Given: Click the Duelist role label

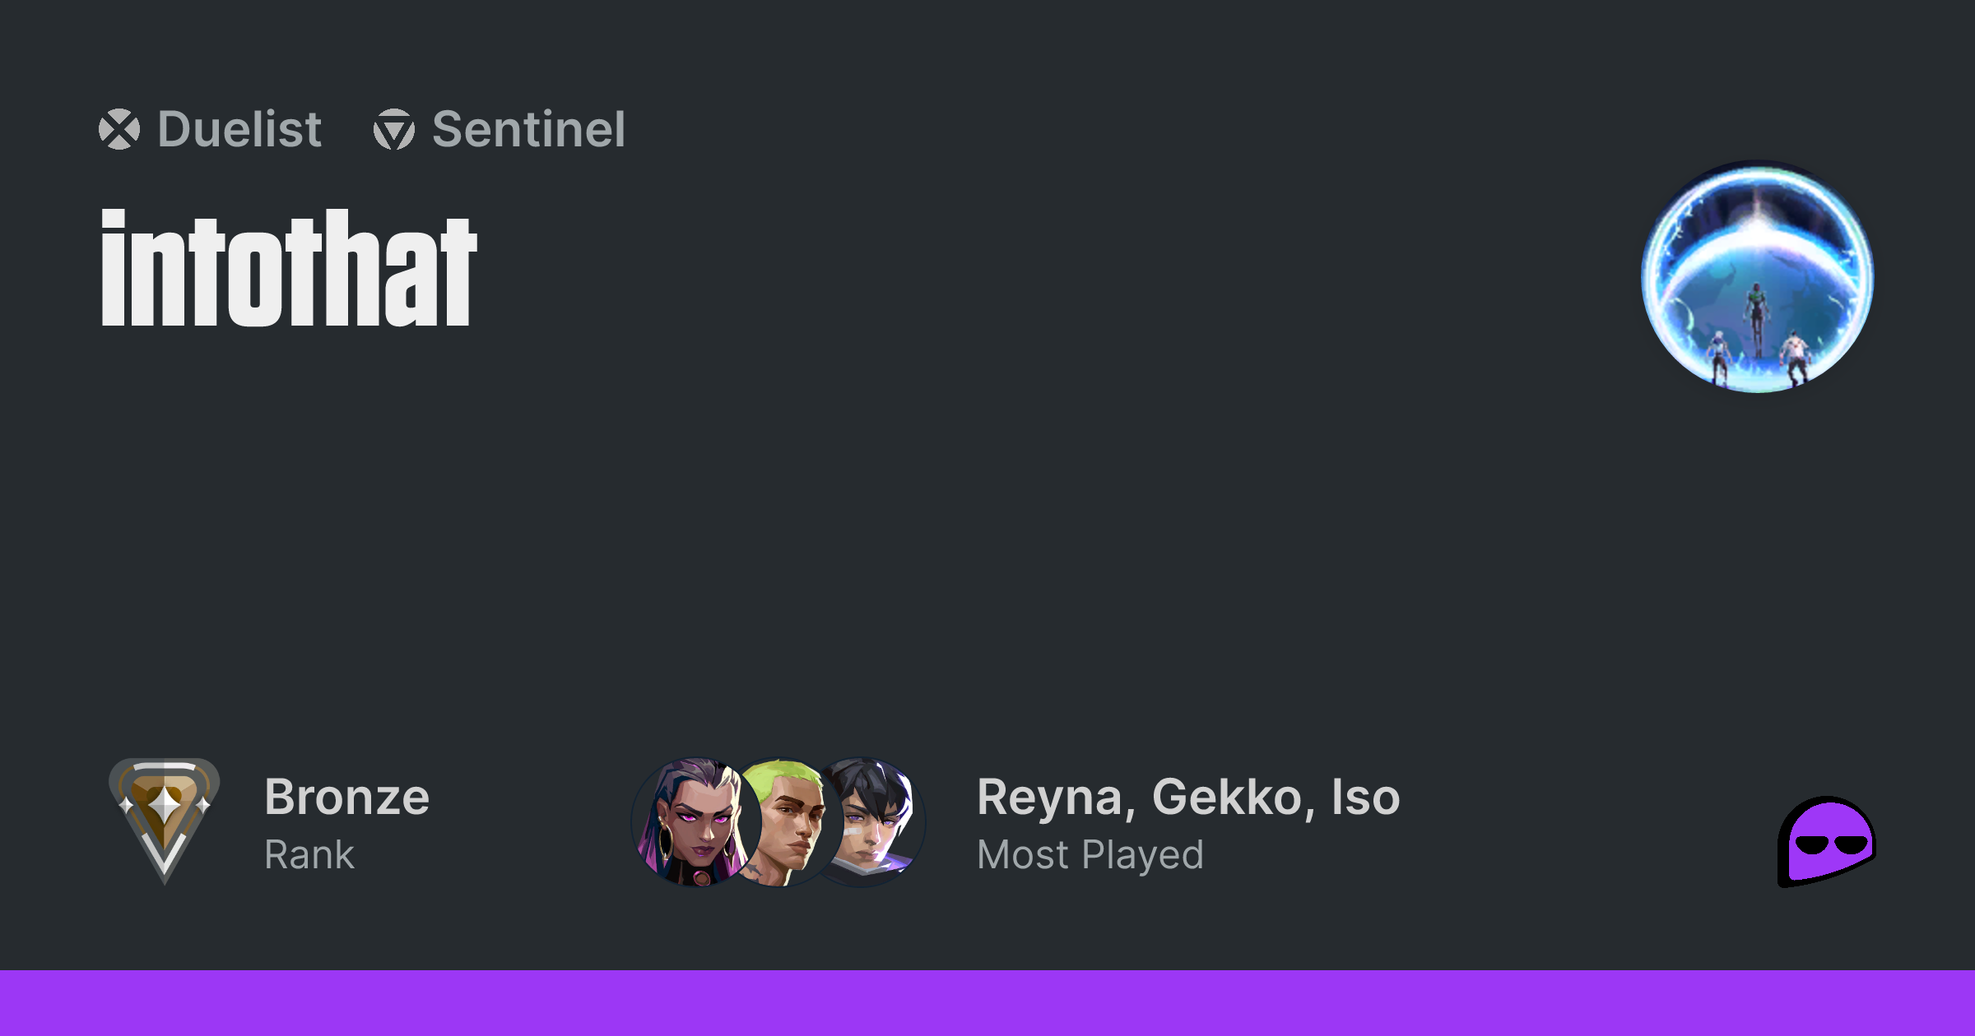Looking at the screenshot, I should pos(239,129).
